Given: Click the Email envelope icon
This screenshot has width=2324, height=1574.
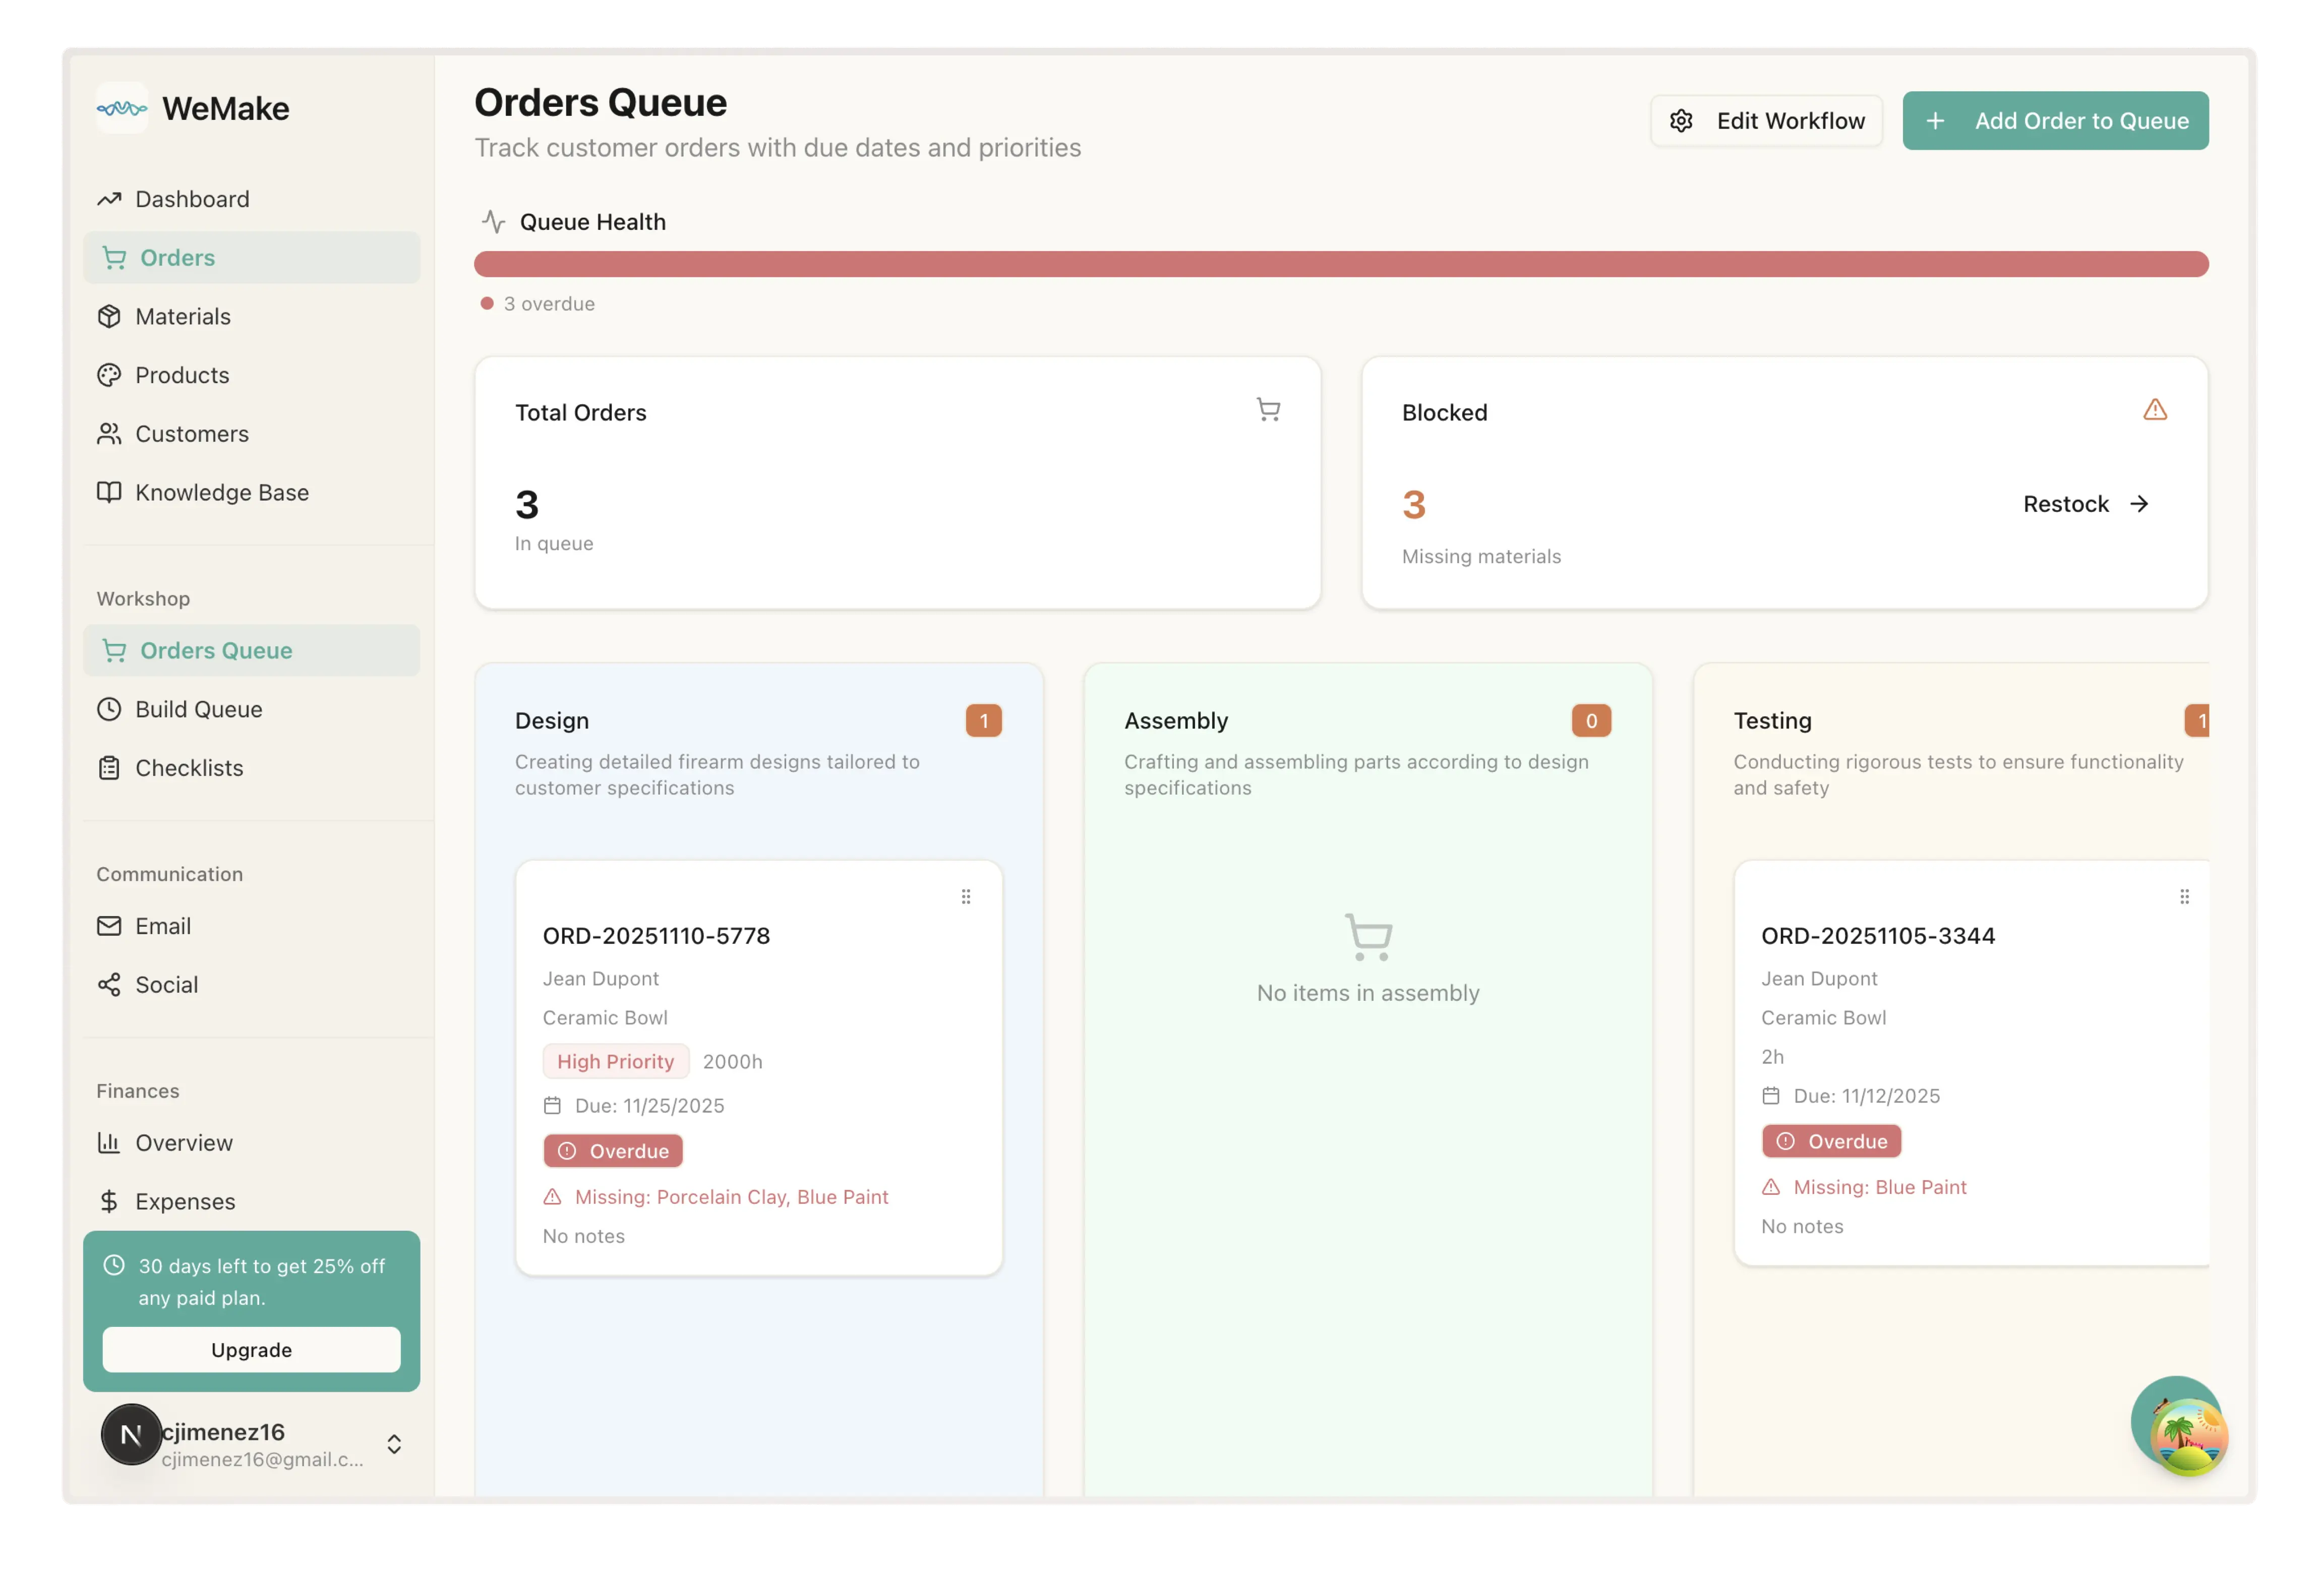Looking at the screenshot, I should click(x=111, y=925).
